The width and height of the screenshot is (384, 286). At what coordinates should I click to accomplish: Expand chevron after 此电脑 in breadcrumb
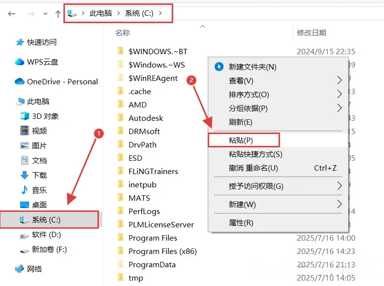point(119,13)
